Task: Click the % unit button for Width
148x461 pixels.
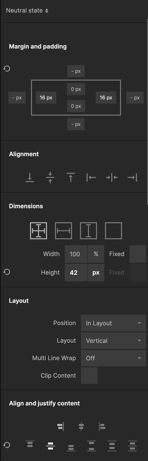Action: [x=96, y=254]
